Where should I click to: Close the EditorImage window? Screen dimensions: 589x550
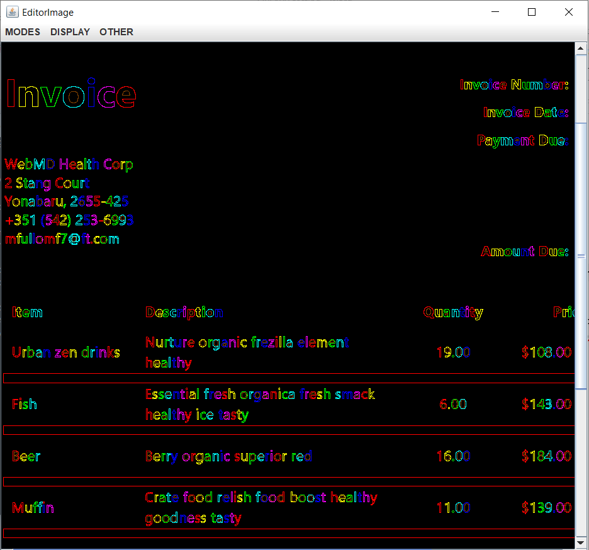coord(569,12)
